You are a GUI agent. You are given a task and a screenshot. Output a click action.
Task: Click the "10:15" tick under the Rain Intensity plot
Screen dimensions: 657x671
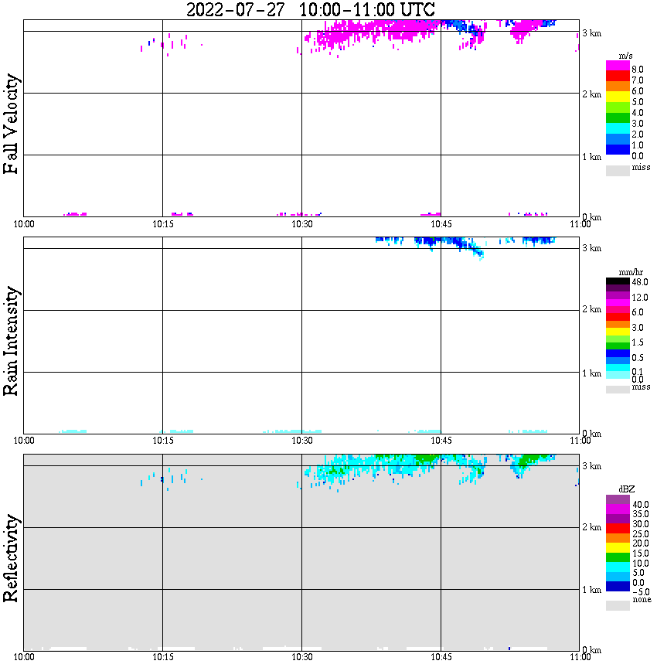(x=163, y=441)
